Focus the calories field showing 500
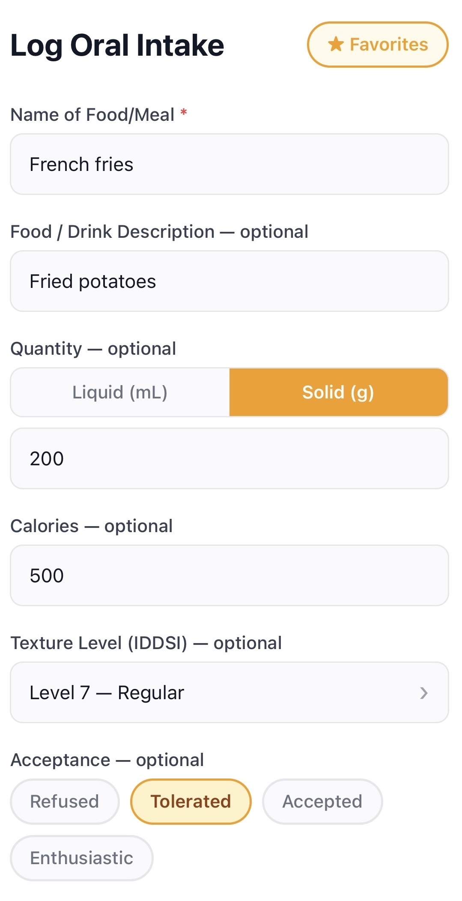 [230, 575]
